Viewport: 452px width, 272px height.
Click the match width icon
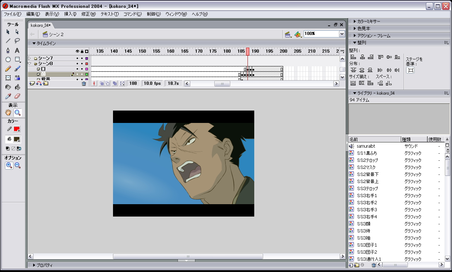click(x=353, y=83)
